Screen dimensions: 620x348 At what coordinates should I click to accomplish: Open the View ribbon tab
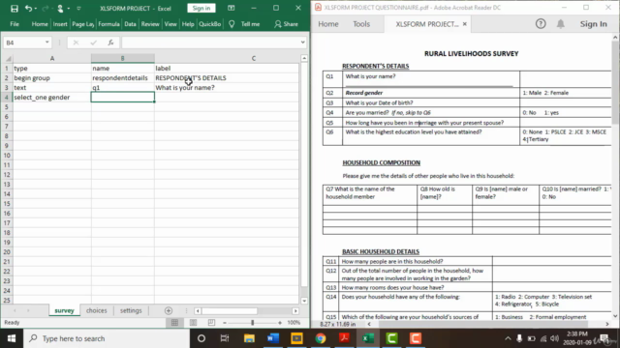click(x=170, y=24)
